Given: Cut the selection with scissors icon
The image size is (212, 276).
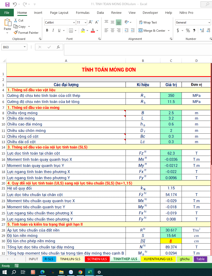Looking at the screenshot, I should tap(16, 20).
